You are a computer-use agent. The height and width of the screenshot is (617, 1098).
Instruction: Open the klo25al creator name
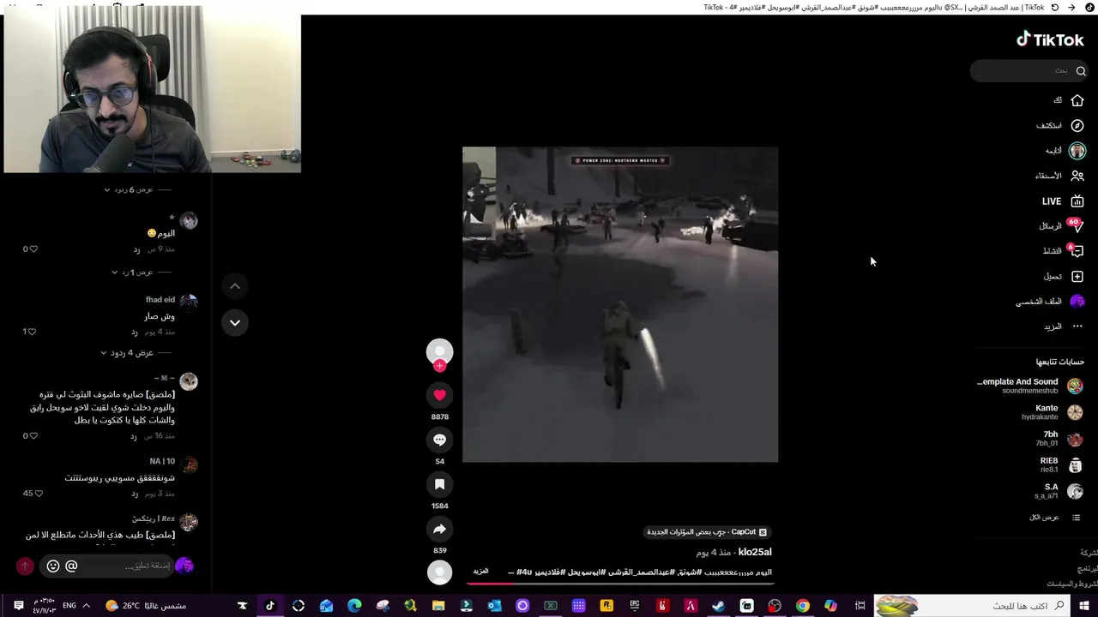755,552
